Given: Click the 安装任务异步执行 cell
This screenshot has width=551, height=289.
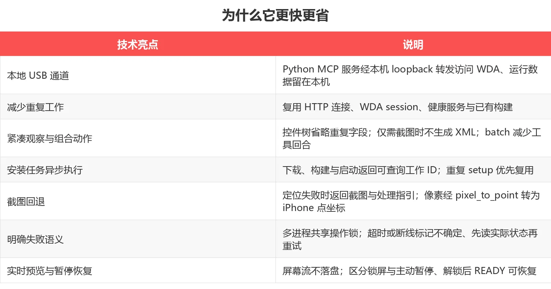Looking at the screenshot, I should click(x=138, y=170).
